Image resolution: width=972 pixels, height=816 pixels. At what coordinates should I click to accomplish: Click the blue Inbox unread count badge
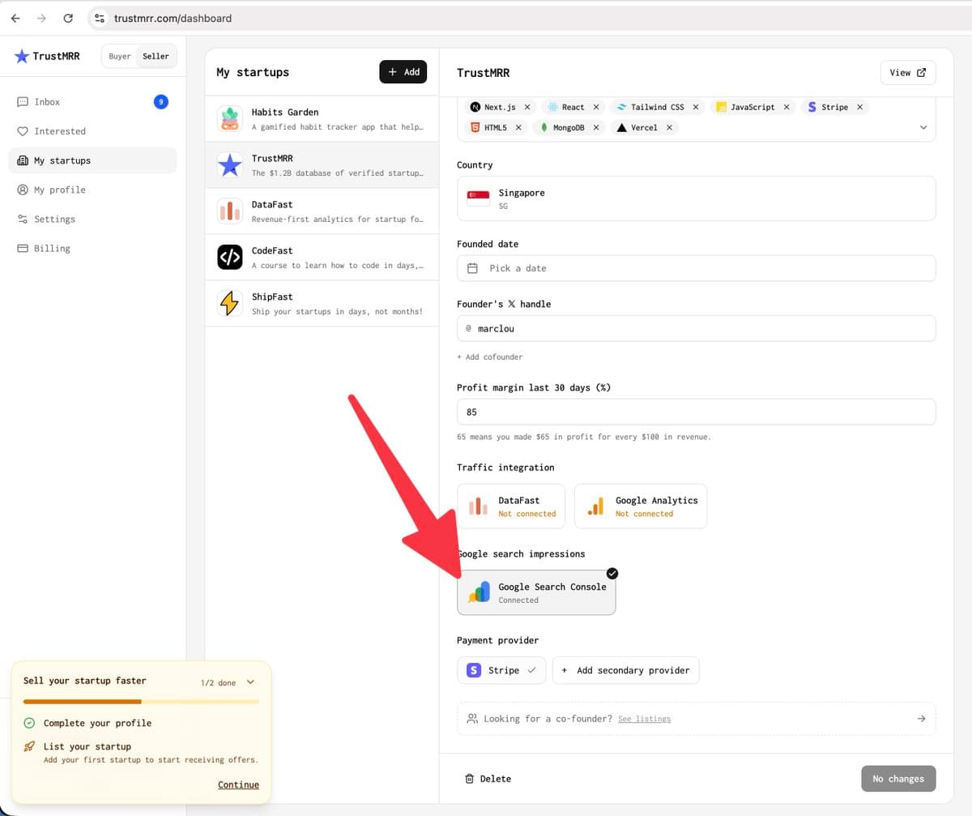[161, 102]
